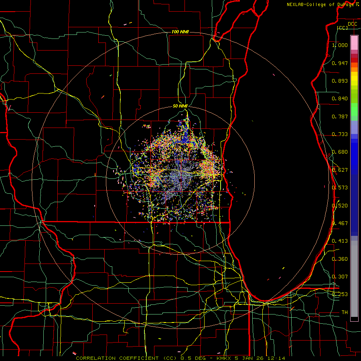Click the 0.520 scale value

pyautogui.click(x=340, y=206)
